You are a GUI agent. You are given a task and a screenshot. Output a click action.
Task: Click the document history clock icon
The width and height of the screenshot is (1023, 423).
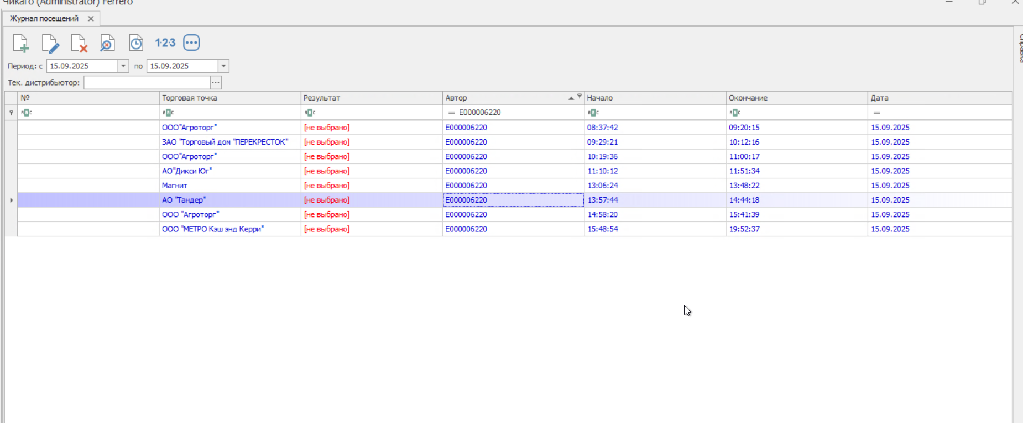point(136,43)
